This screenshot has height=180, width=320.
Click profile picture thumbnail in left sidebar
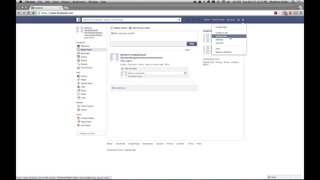coord(79,30)
